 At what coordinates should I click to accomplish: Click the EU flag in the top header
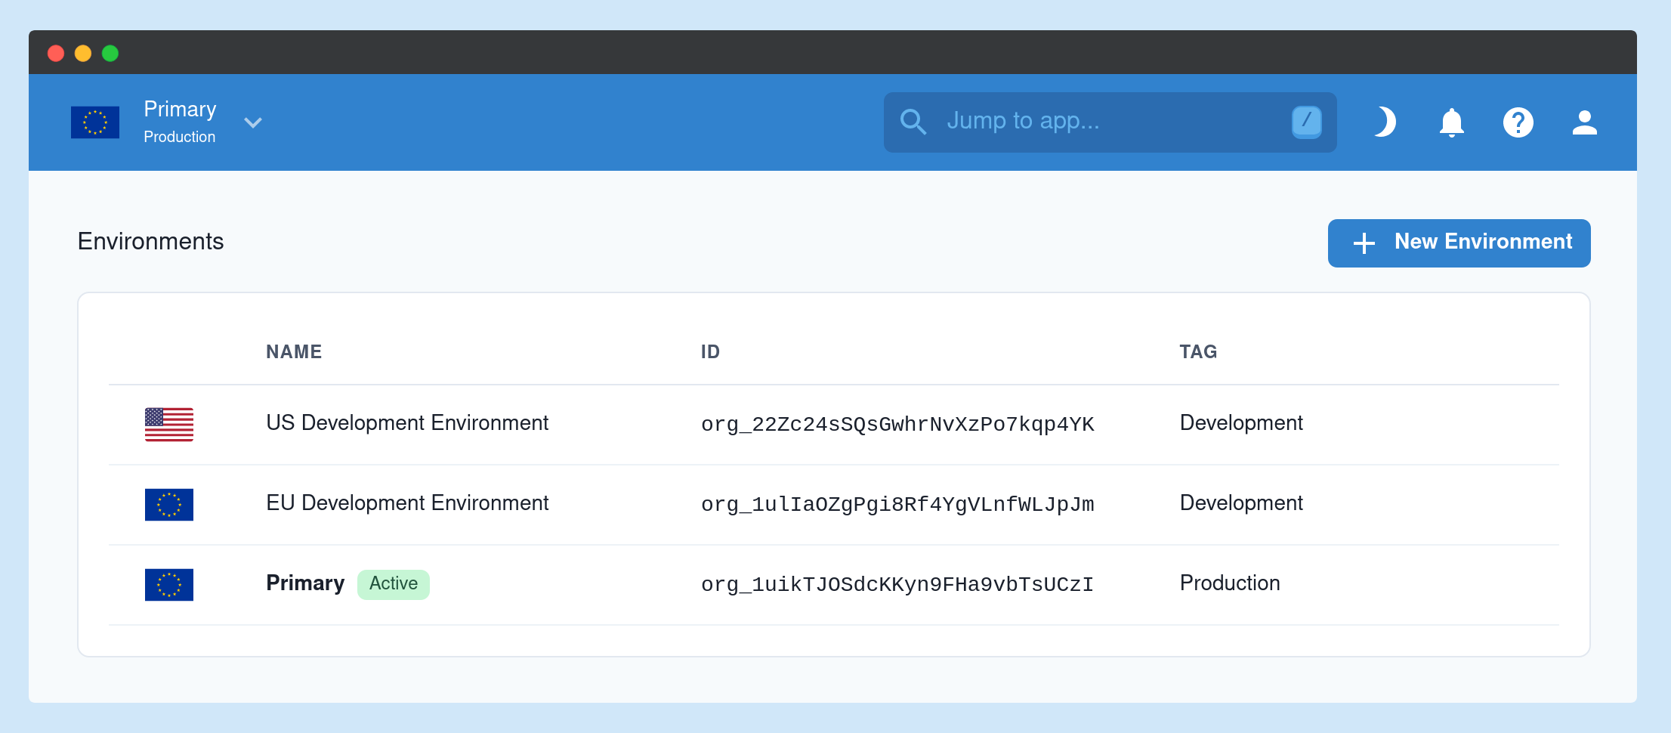point(94,122)
